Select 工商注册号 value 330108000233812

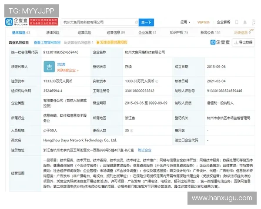click(x=140, y=91)
